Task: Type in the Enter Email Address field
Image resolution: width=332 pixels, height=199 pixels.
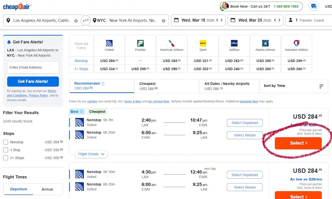Action: (x=33, y=67)
